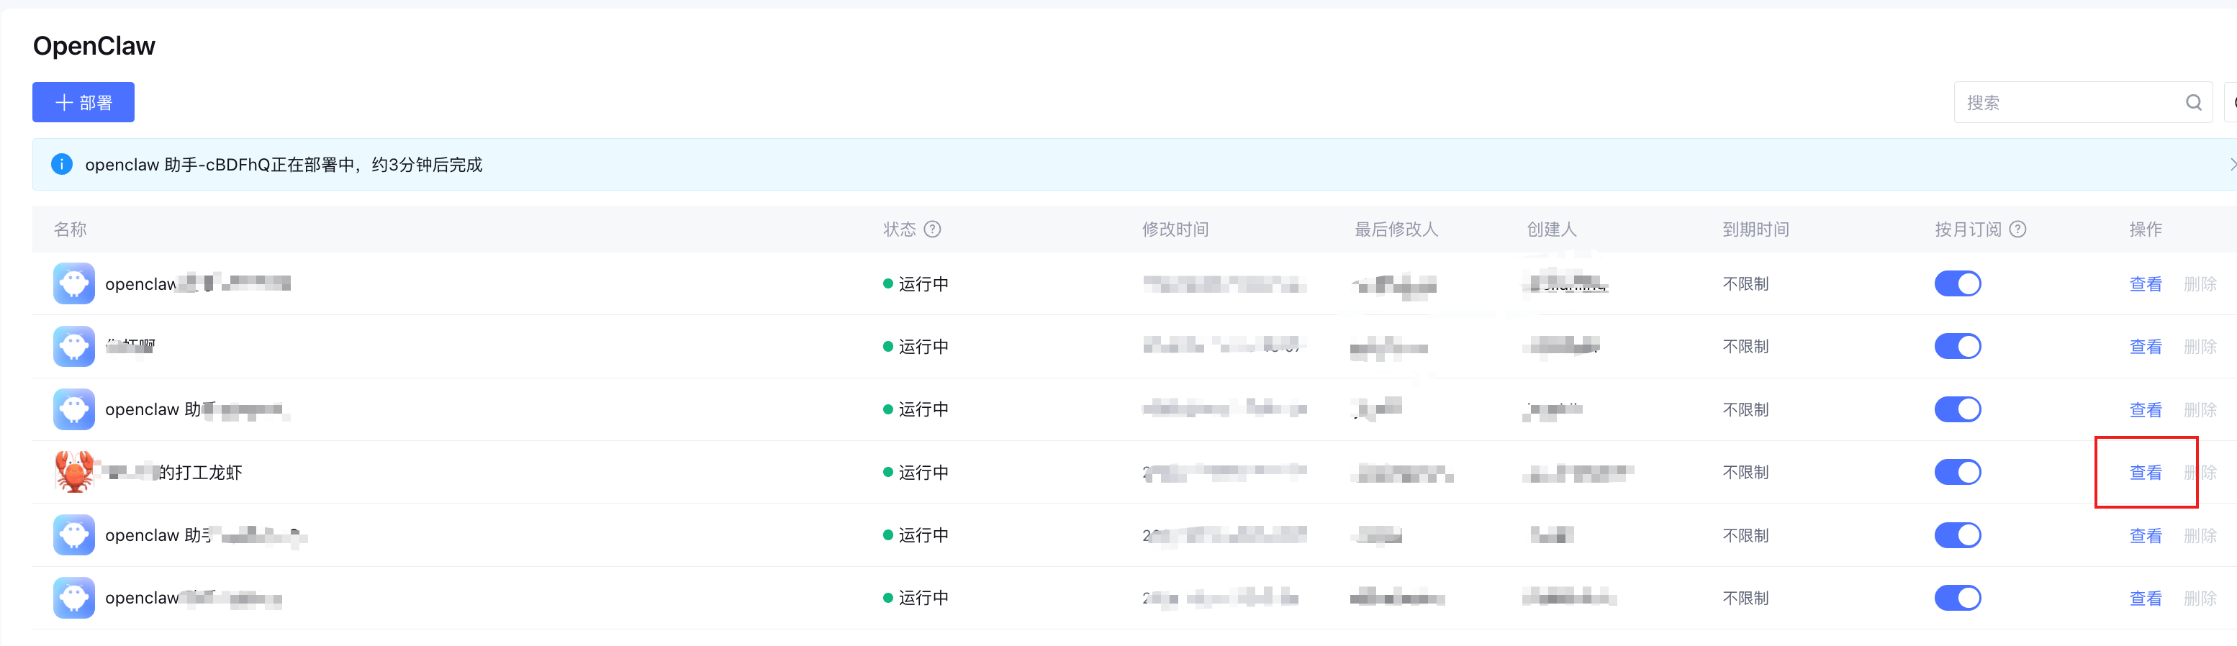This screenshot has height=646, width=2237.
Task: Click the magnifier icon in the search box
Action: point(2194,102)
